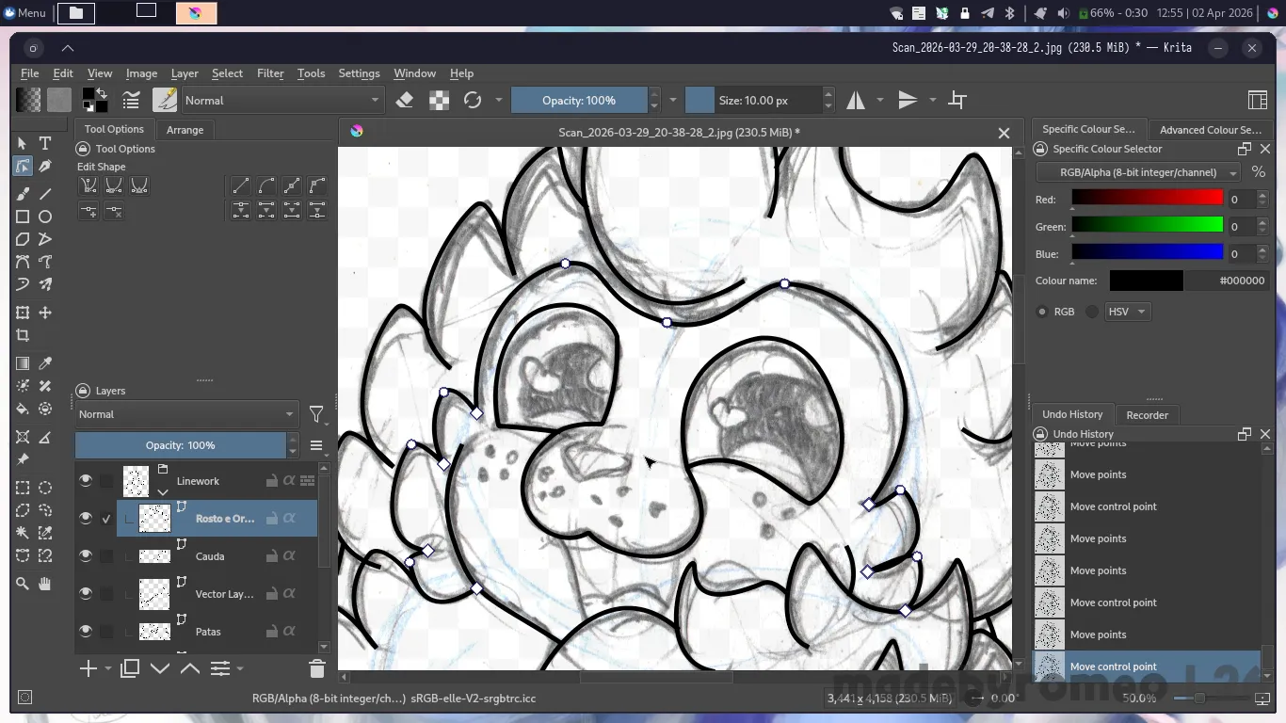Switch to the Arrange tab
Image resolution: width=1286 pixels, height=723 pixels.
point(185,130)
